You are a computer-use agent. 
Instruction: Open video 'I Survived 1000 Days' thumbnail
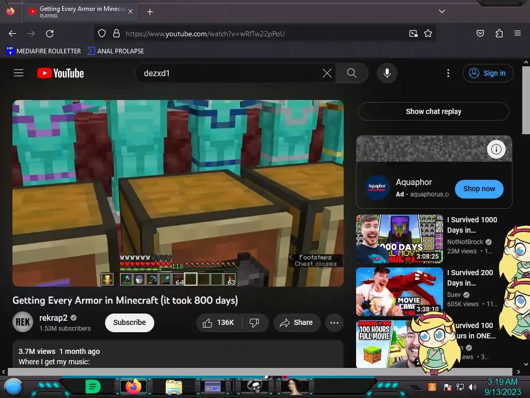coord(400,238)
